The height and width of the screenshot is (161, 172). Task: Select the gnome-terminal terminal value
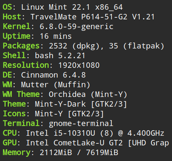pyautogui.click(x=81, y=123)
